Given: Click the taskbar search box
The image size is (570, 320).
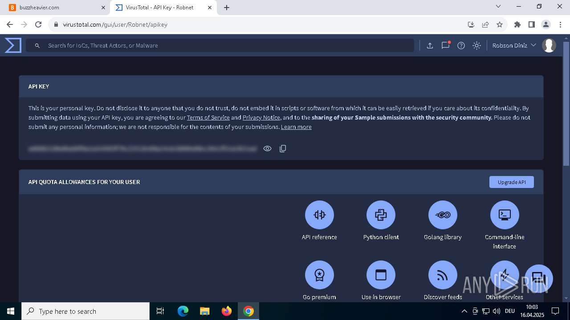Looking at the screenshot, I should pyautogui.click(x=85, y=311).
